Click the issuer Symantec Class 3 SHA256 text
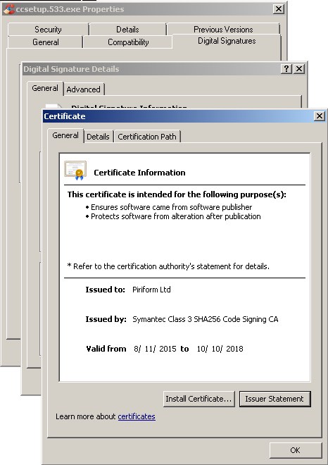 [x=206, y=319]
